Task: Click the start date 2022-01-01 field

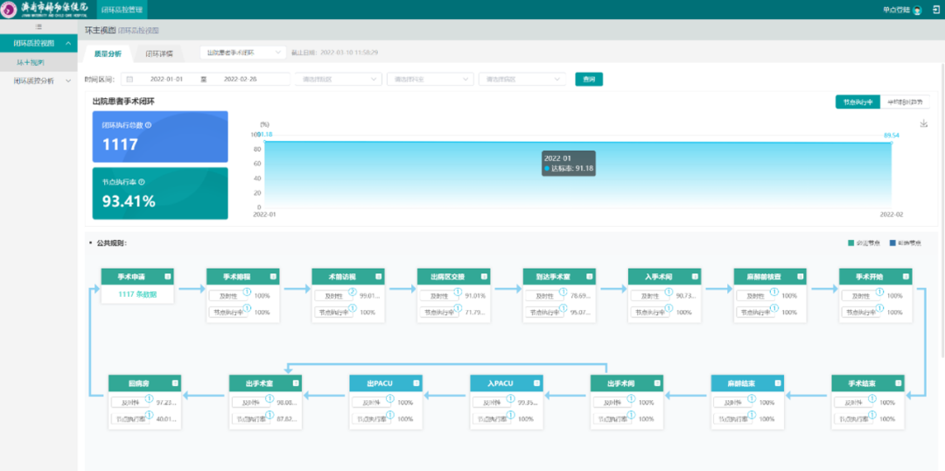Action: 166,79
